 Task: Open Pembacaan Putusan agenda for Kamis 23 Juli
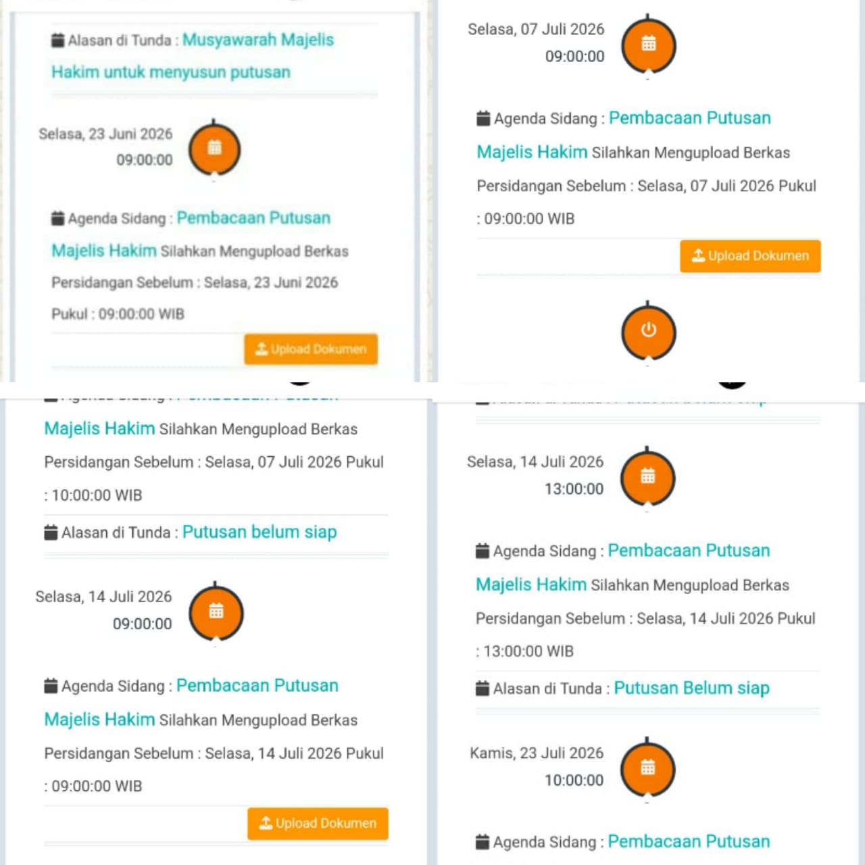[x=689, y=841]
